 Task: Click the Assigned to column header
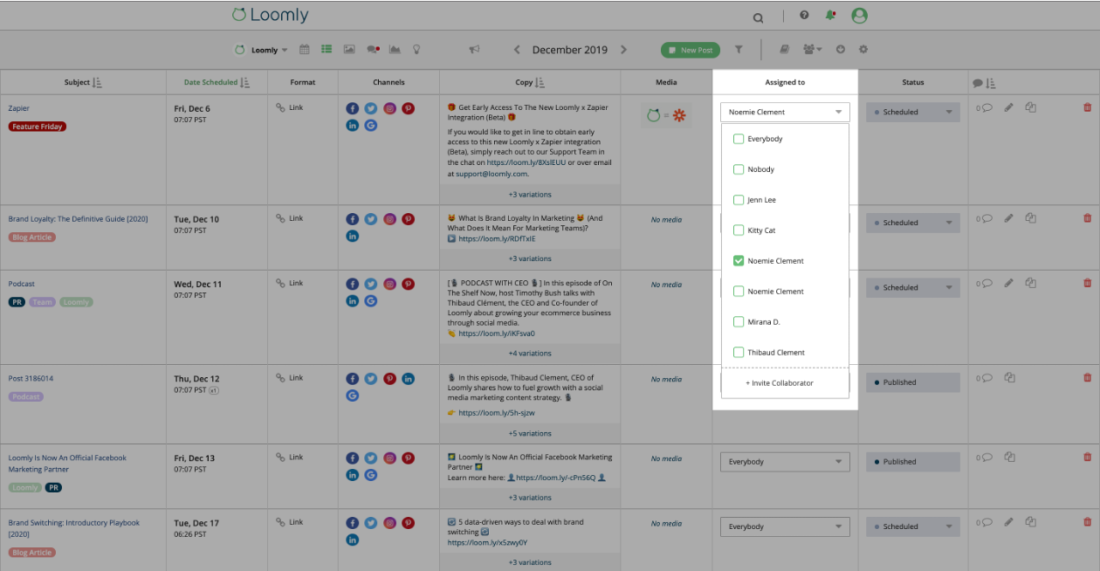pos(785,82)
